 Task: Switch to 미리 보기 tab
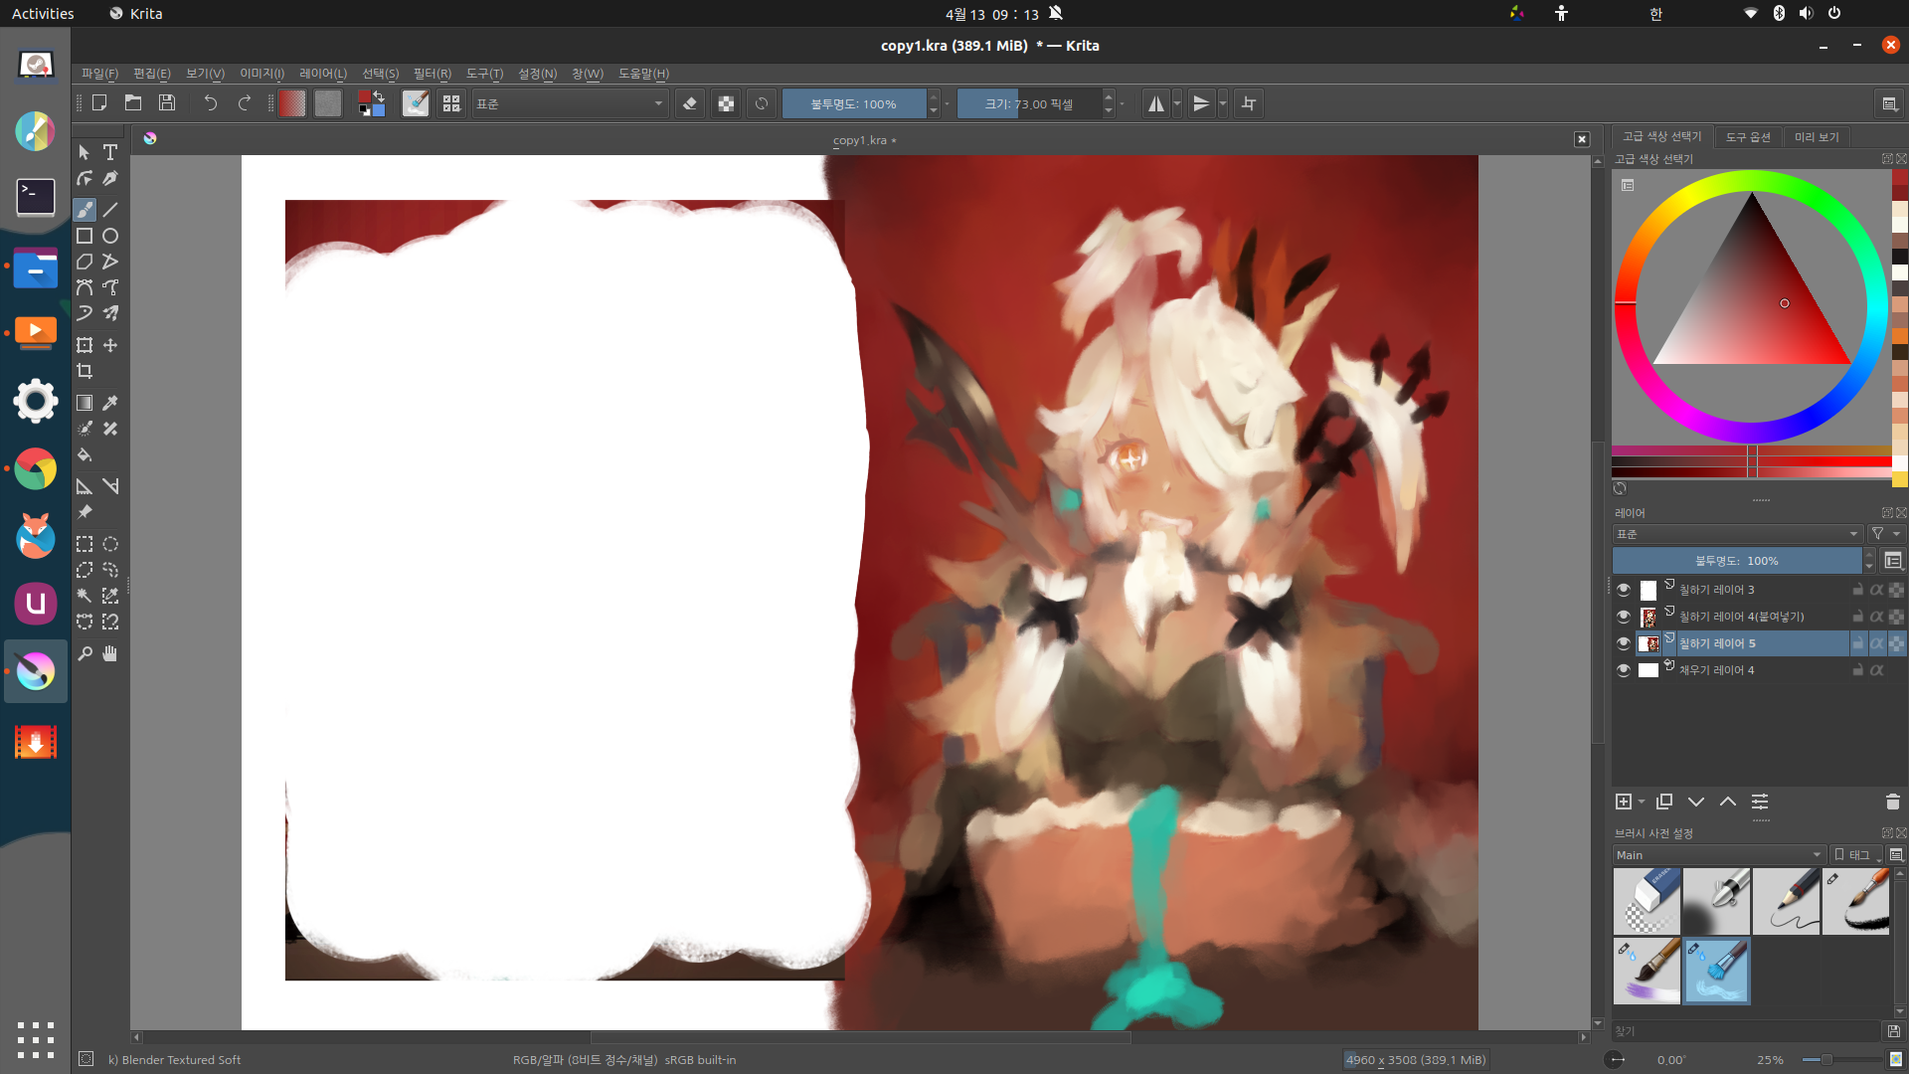(x=1817, y=137)
